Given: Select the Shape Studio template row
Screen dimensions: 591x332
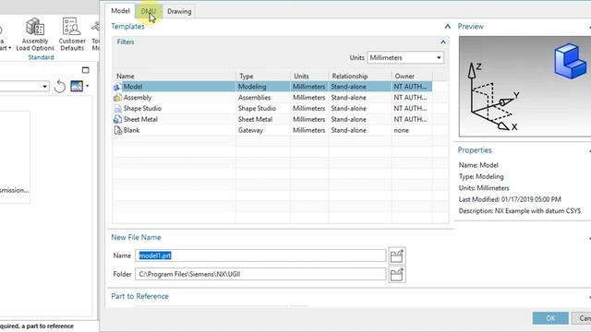Looking at the screenshot, I should click(x=272, y=109).
